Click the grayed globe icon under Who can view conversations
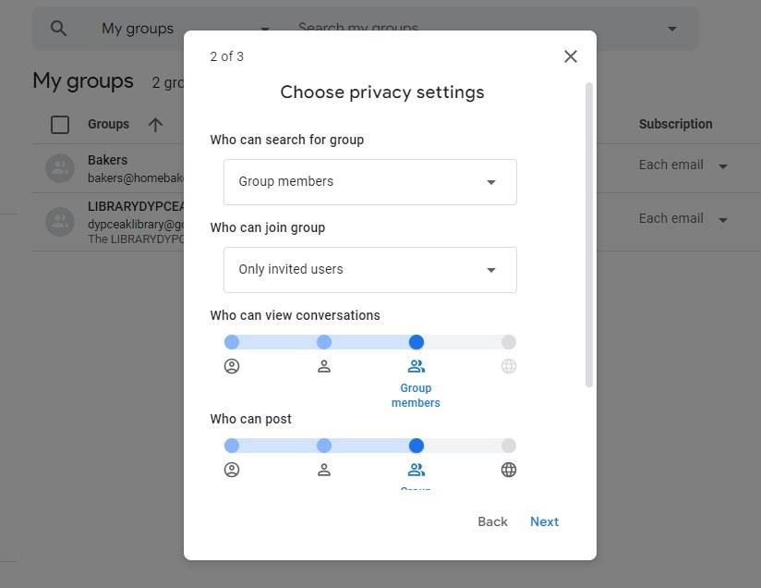The height and width of the screenshot is (588, 761). (508, 365)
